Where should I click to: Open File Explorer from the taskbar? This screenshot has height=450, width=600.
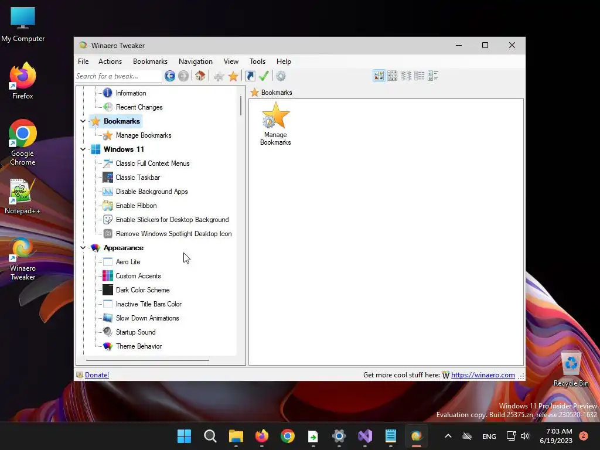[x=236, y=436]
